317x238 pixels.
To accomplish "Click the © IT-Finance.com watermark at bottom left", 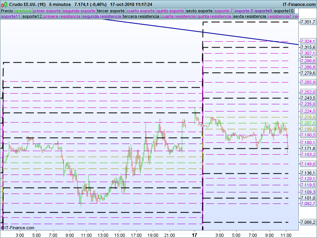I will 18,228.
